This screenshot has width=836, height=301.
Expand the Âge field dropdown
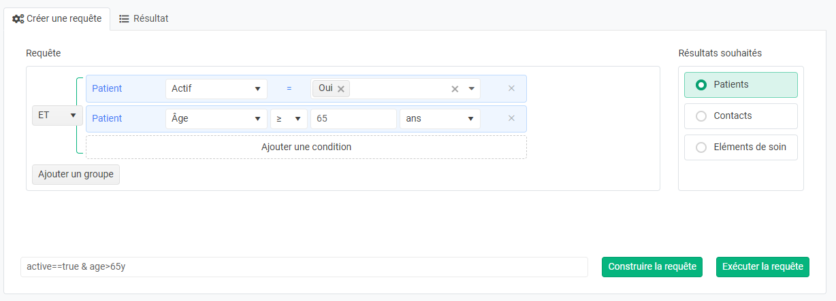216,118
